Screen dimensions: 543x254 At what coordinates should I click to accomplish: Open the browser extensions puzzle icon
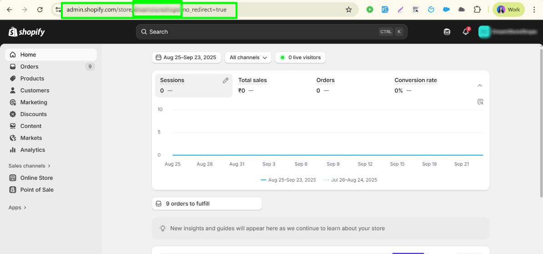click(477, 10)
